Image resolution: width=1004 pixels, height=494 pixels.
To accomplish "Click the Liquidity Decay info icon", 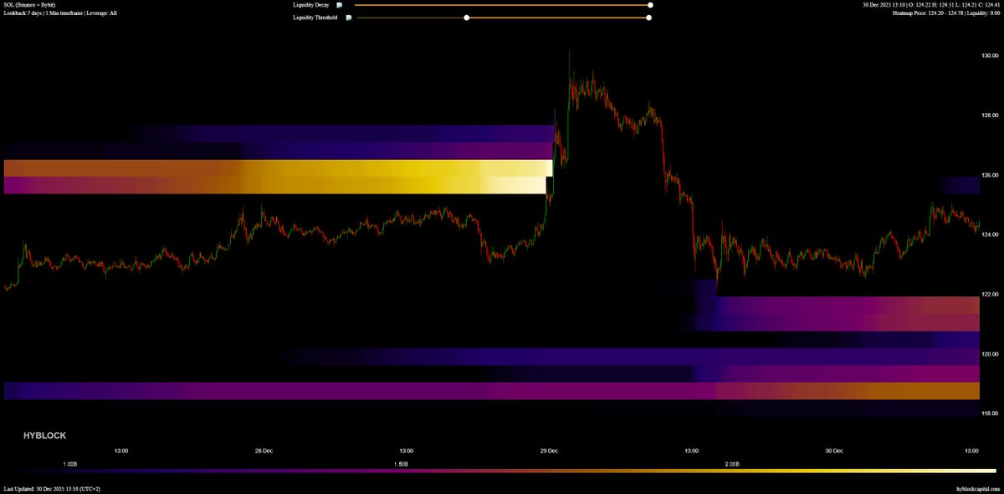I will (339, 5).
